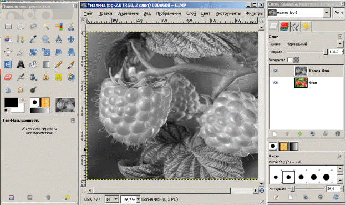Open the 'Режим' layer mode dropdown
The image size is (346, 205).
340,44
